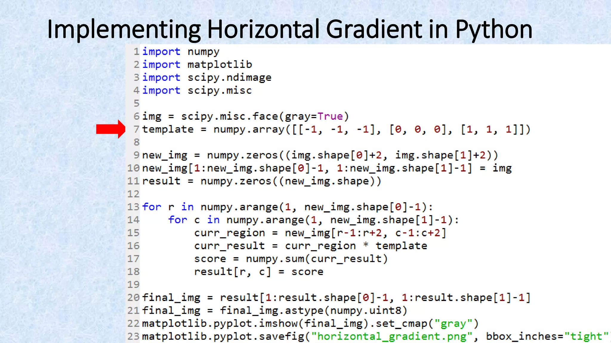
Task: Click line 11 'result = numpy.zeros((new_img.shape))'
Action: (x=262, y=181)
